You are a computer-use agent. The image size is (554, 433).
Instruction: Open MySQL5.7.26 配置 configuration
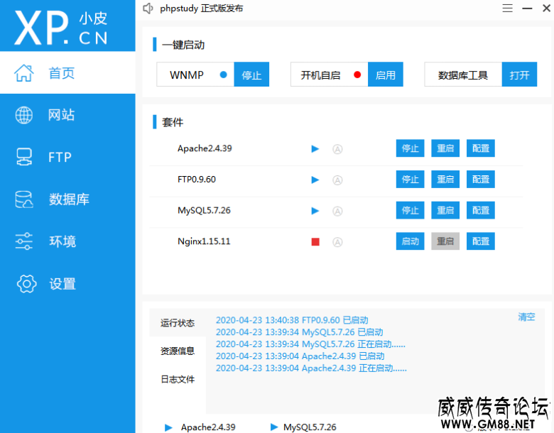pyautogui.click(x=481, y=211)
